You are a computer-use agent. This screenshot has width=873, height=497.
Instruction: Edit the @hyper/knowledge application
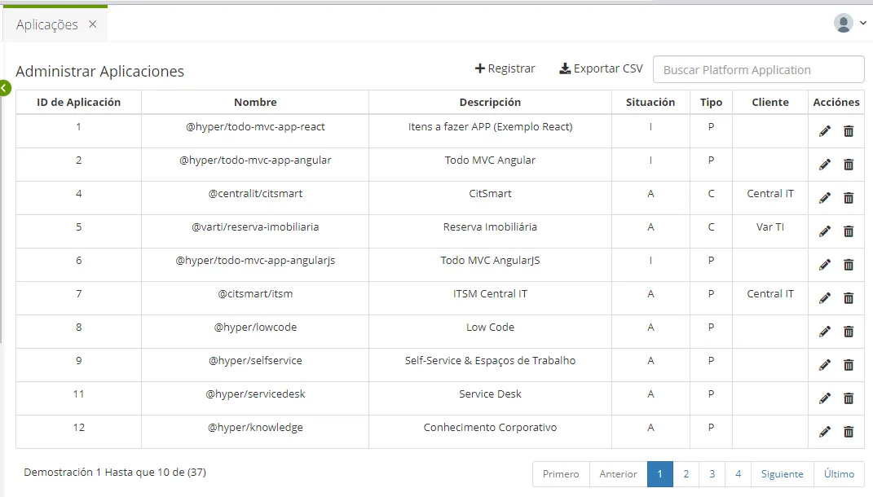coord(825,432)
